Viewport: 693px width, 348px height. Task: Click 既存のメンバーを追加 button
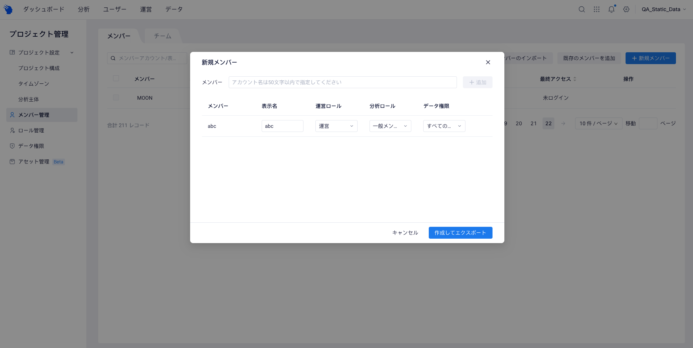(x=589, y=58)
